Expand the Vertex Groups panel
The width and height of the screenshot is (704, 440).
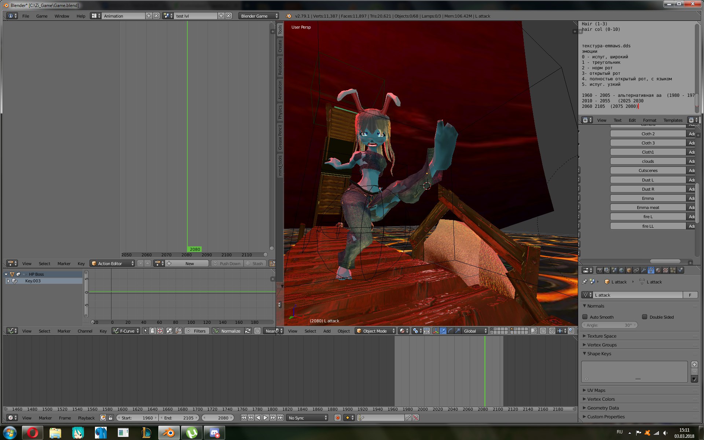tap(602, 345)
